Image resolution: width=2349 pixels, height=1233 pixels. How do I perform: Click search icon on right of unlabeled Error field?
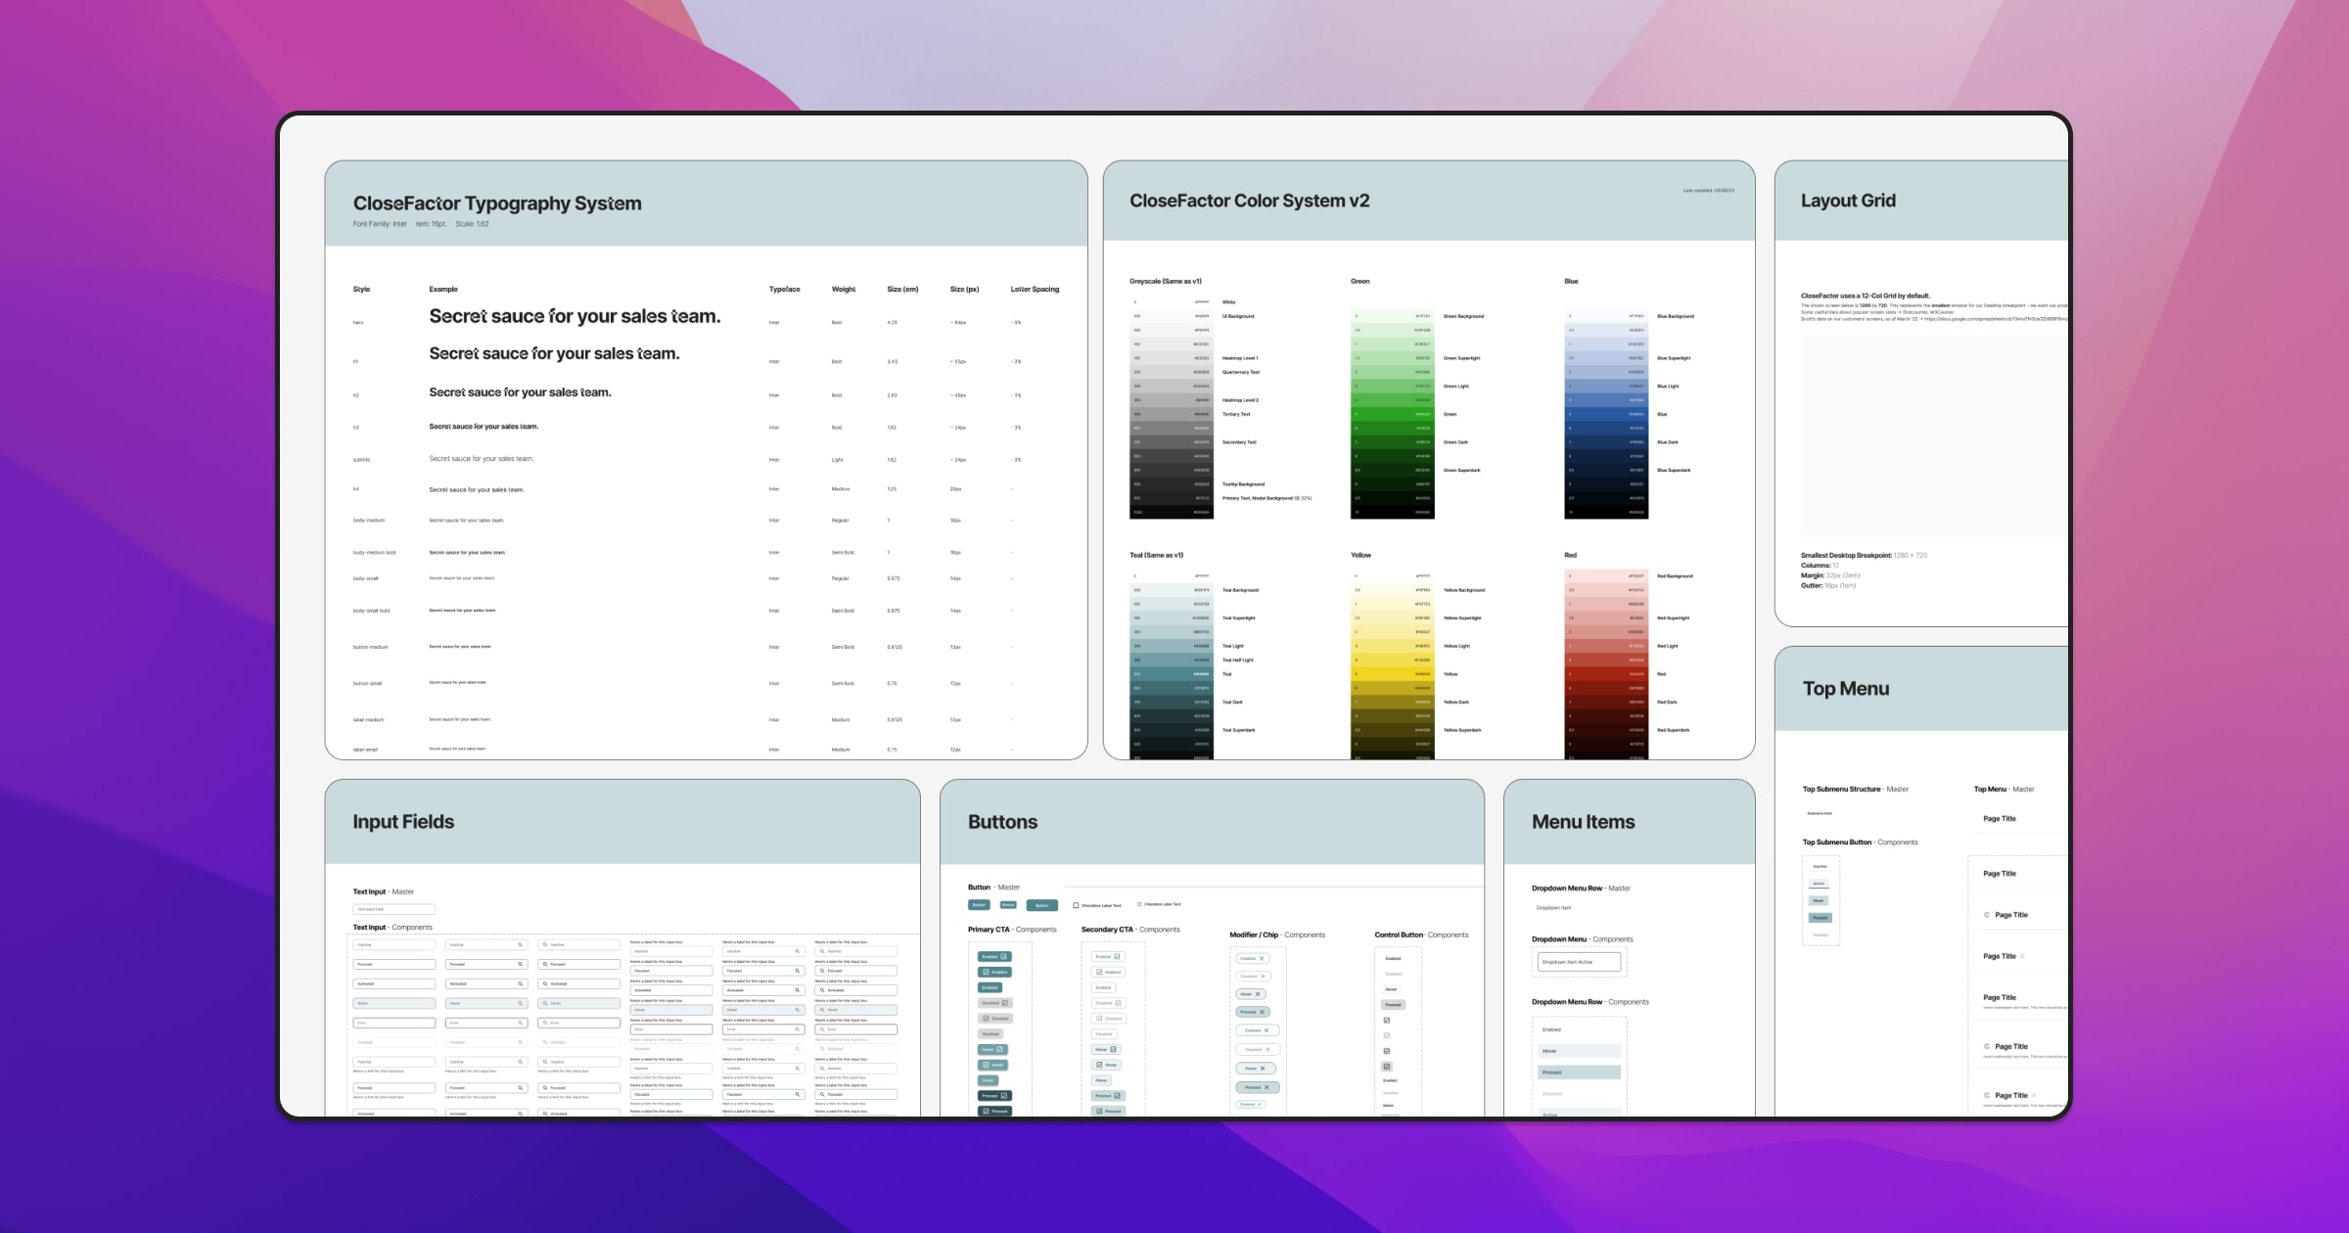(520, 1023)
